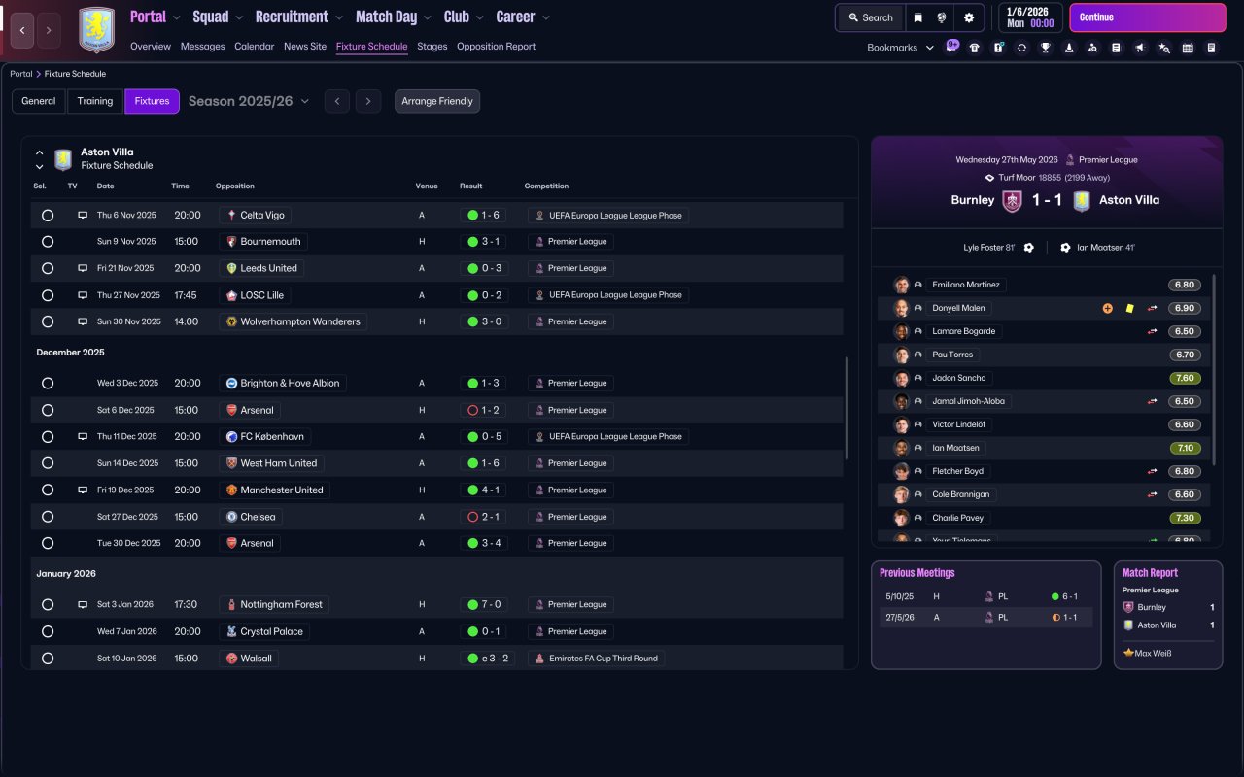Click the circular arrows icon in bookmarks bar

1022,48
